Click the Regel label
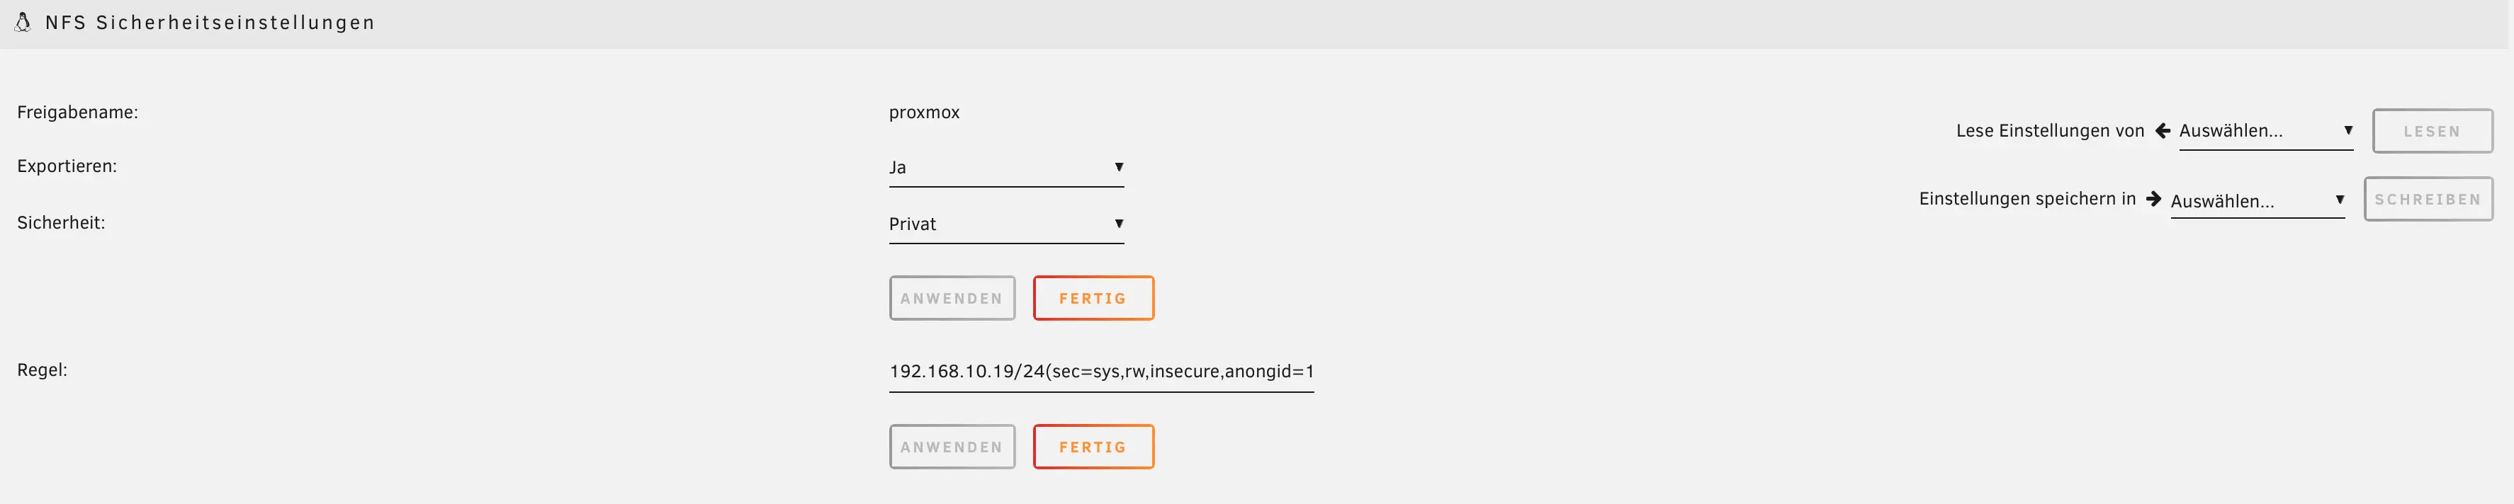Screen dimensions: 2514x504 pyautogui.click(x=42, y=370)
